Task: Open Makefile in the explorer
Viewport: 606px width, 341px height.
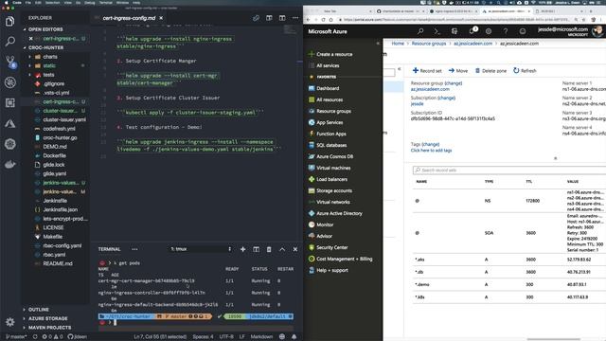Action: 53,237
